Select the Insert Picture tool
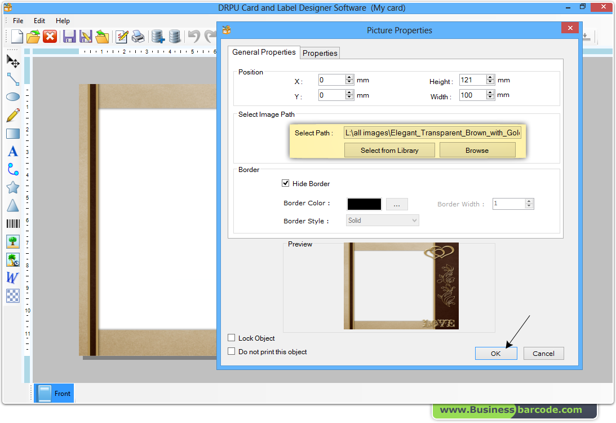The height and width of the screenshot is (423, 616). click(x=12, y=241)
